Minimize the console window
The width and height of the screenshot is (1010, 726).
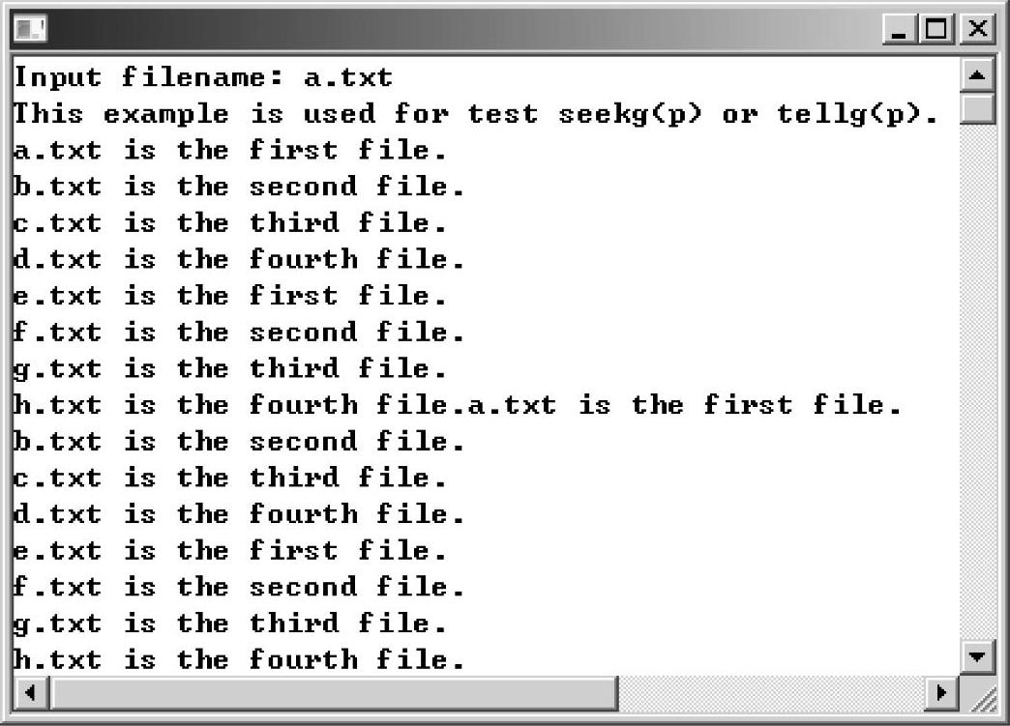point(899,29)
